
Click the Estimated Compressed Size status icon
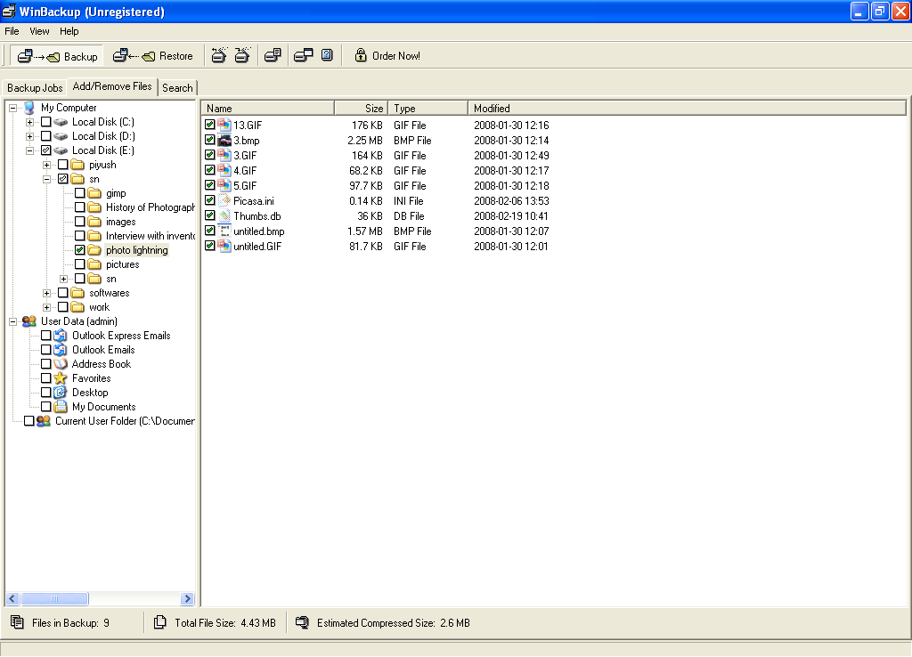[x=302, y=622]
